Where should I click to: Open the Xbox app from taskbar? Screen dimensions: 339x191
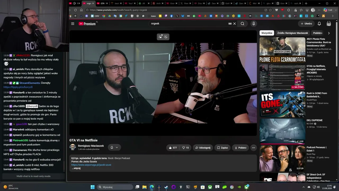[x=210, y=187]
